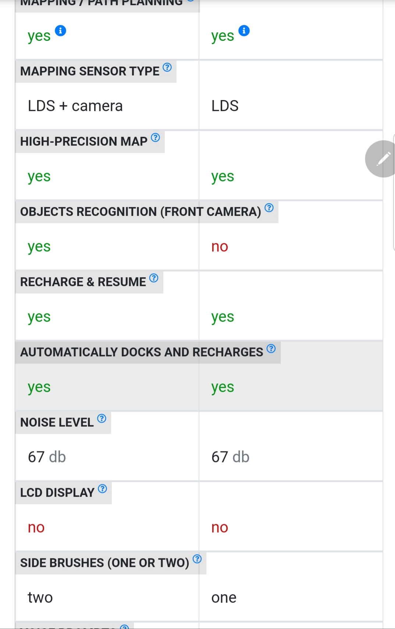Tap the red no under Objects Recognition
Viewport: 395px width, 629px height.
pyautogui.click(x=220, y=247)
